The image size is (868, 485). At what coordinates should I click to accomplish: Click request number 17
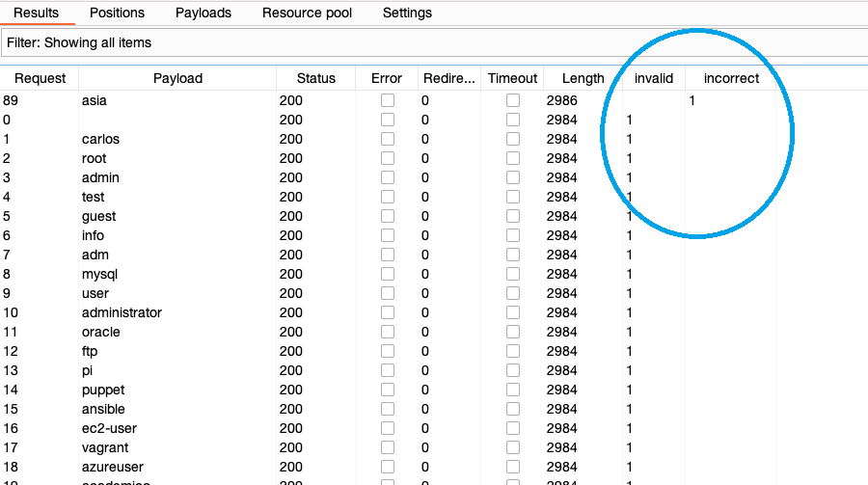11,447
